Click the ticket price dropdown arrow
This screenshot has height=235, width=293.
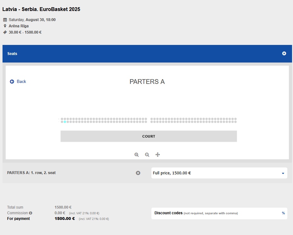pos(283,173)
